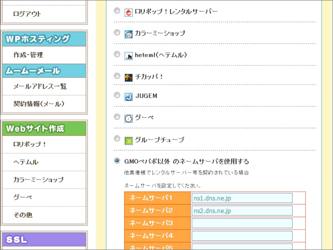Focus the ネームサーバ1 input field
Image resolution: width=333 pixels, height=250 pixels.
[x=242, y=198]
